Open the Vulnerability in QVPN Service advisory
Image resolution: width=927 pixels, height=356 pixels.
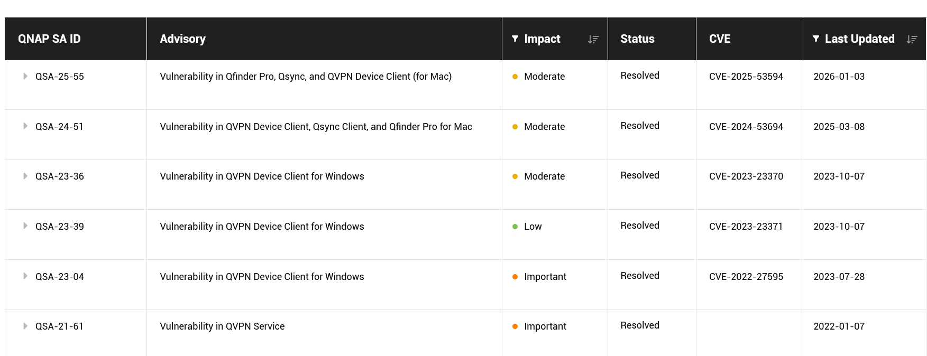(x=222, y=326)
